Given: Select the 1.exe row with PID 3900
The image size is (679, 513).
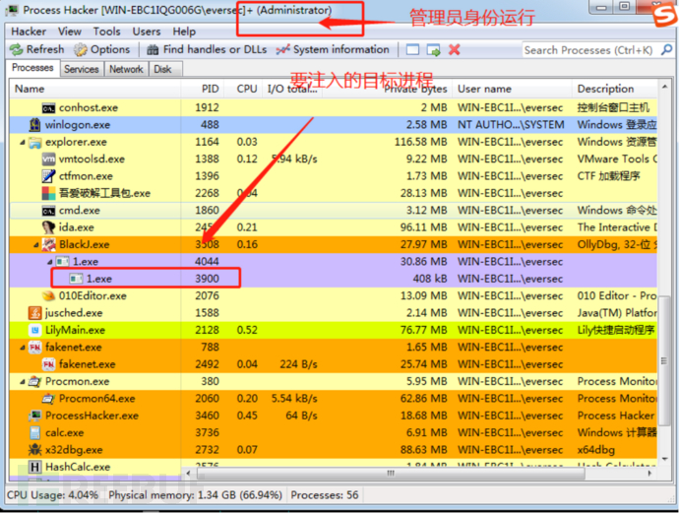Looking at the screenshot, I should (333, 279).
